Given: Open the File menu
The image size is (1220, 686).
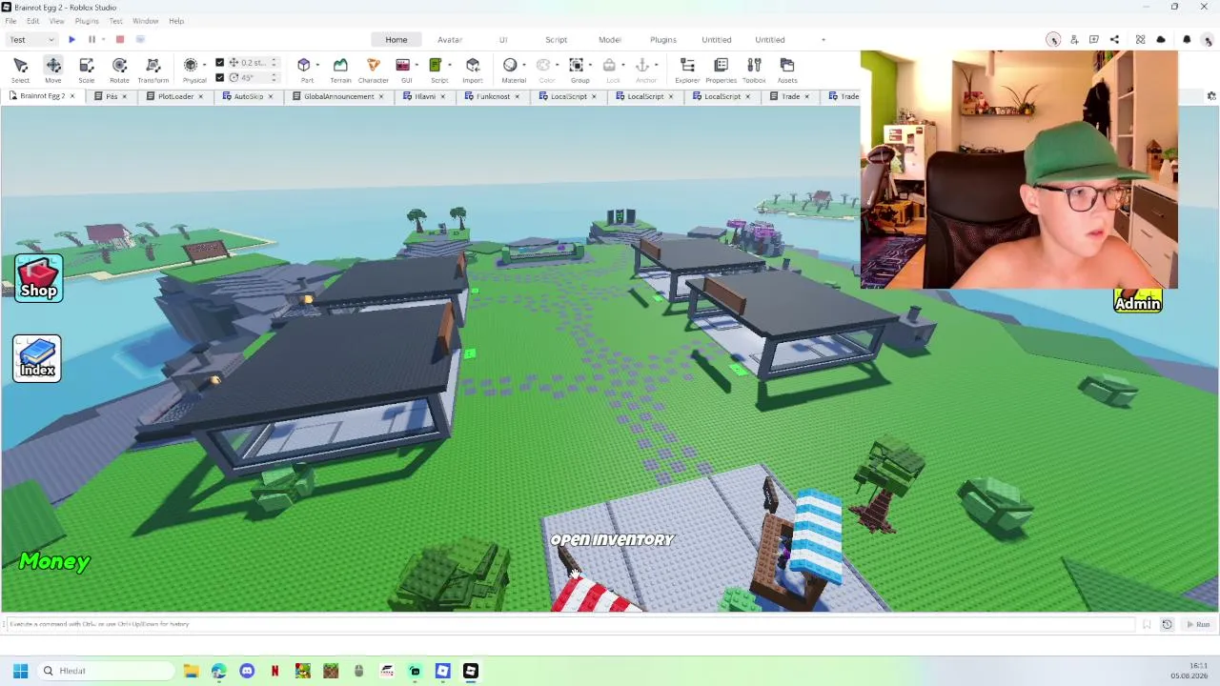Looking at the screenshot, I should tap(10, 21).
